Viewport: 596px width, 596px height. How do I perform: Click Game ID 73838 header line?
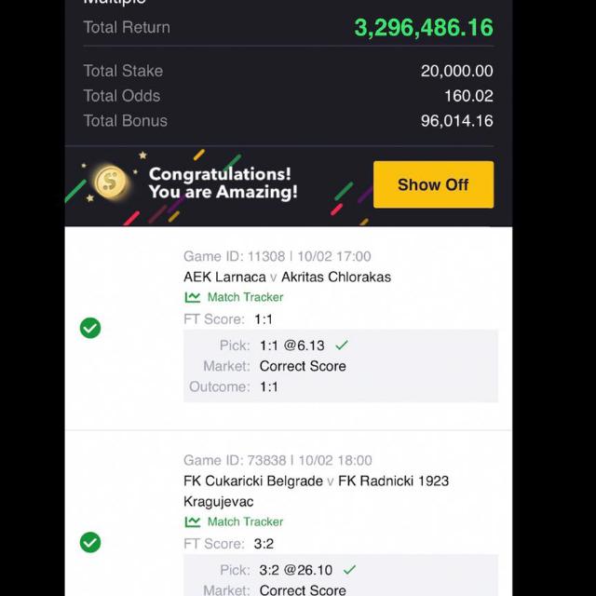(x=278, y=460)
